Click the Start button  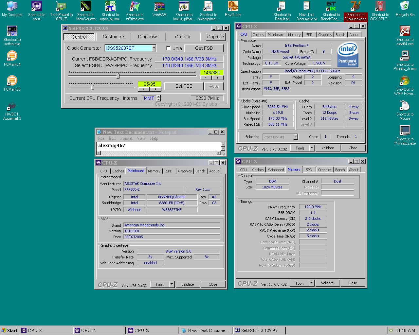[10, 330]
